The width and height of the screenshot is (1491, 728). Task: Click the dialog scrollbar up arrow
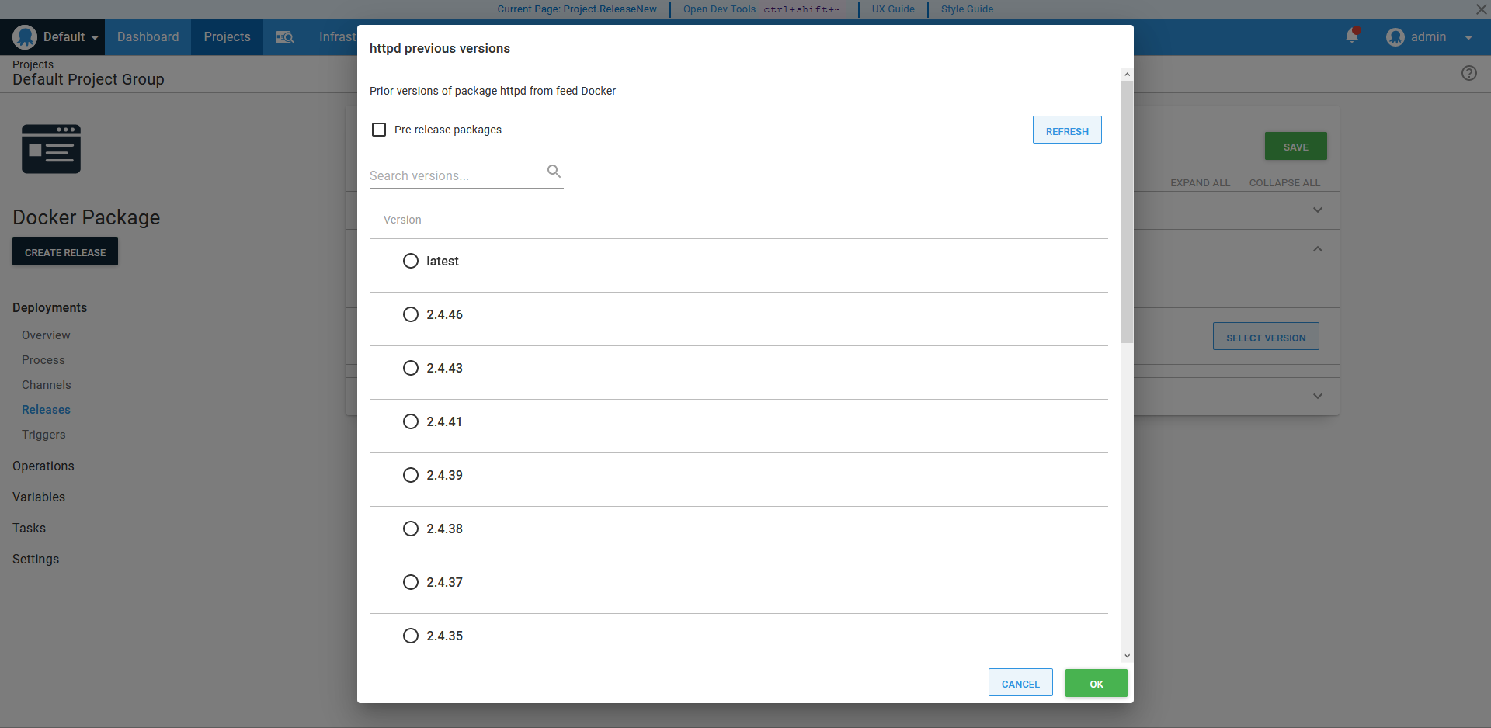[x=1127, y=75]
